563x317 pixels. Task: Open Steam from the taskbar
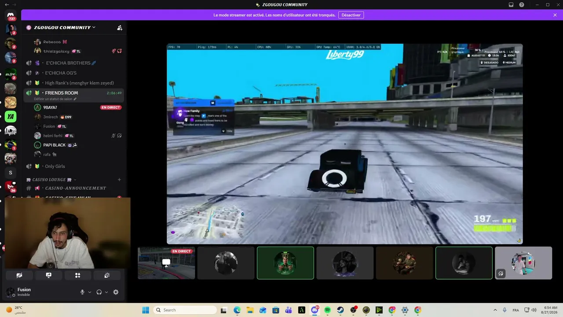pos(340,310)
